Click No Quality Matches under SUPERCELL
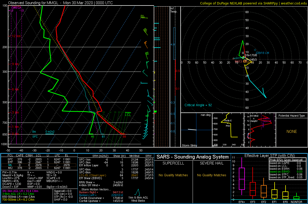The width and height of the screenshot is (308, 204). (x=173, y=175)
